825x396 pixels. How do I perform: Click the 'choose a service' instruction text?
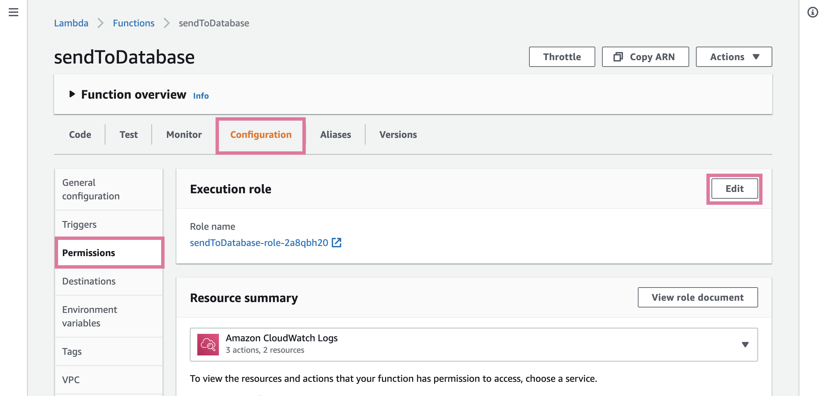[x=393, y=378]
